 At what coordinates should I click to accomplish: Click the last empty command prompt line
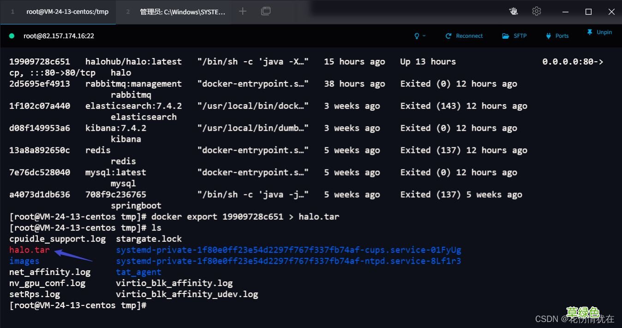pyautogui.click(x=78, y=305)
